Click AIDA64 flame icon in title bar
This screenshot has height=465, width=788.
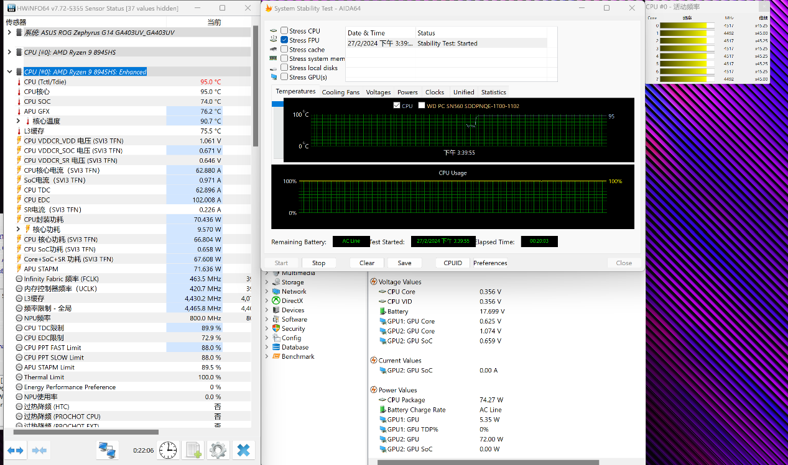(x=269, y=8)
